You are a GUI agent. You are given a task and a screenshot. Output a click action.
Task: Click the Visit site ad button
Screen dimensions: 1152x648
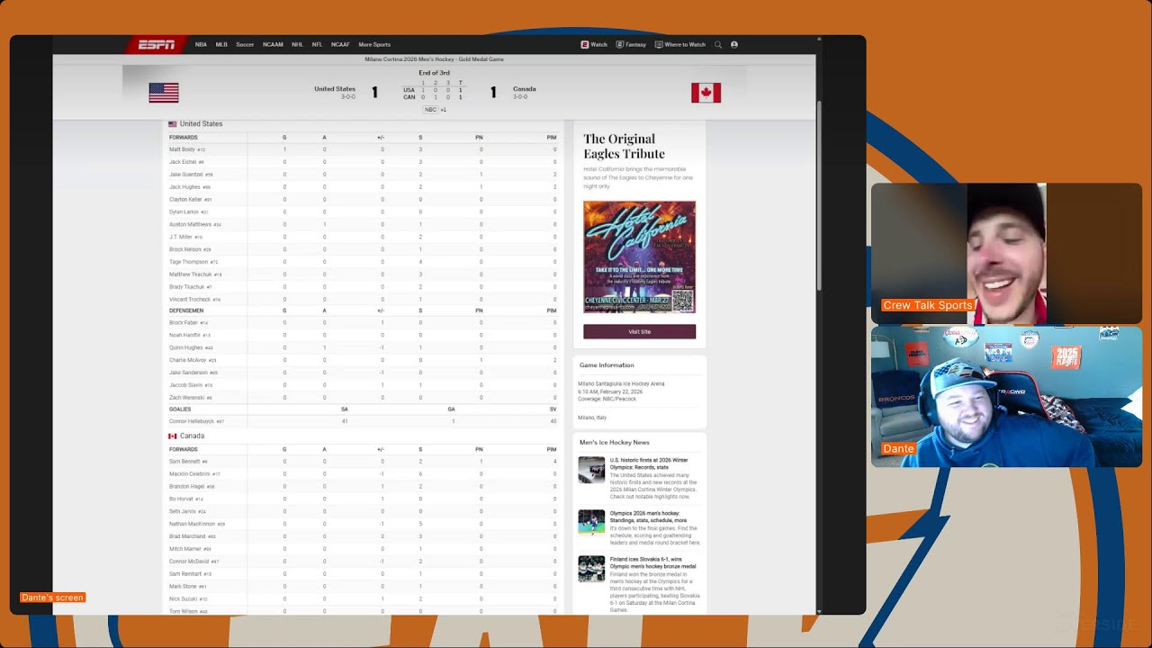tap(639, 332)
